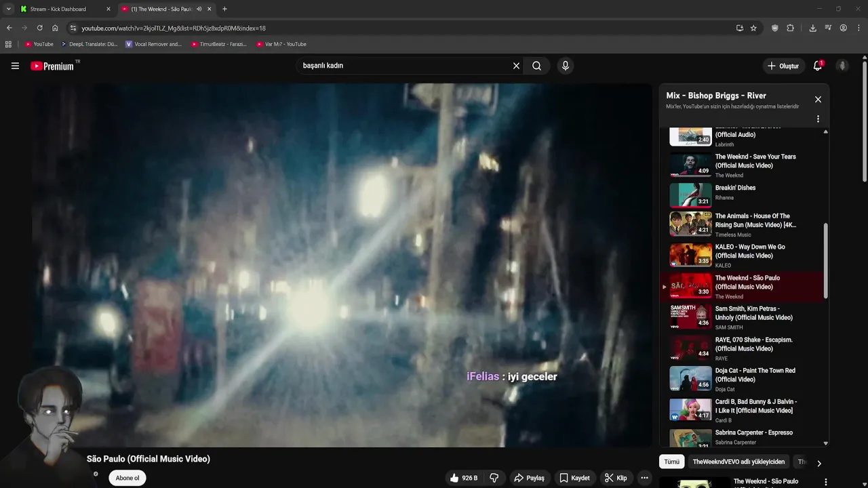Viewport: 868px width, 488px height.
Task: Mute audio on The Weeknd tab
Action: pos(199,9)
